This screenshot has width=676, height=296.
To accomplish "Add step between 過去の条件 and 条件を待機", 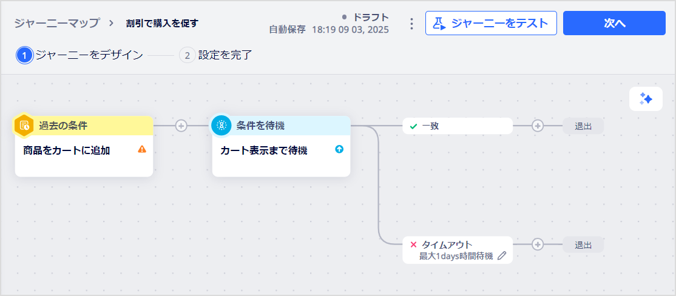I will pos(181,126).
